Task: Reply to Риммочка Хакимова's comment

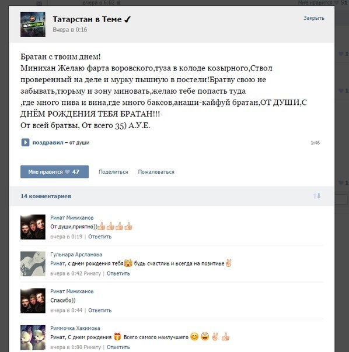Action: pyautogui.click(x=118, y=347)
